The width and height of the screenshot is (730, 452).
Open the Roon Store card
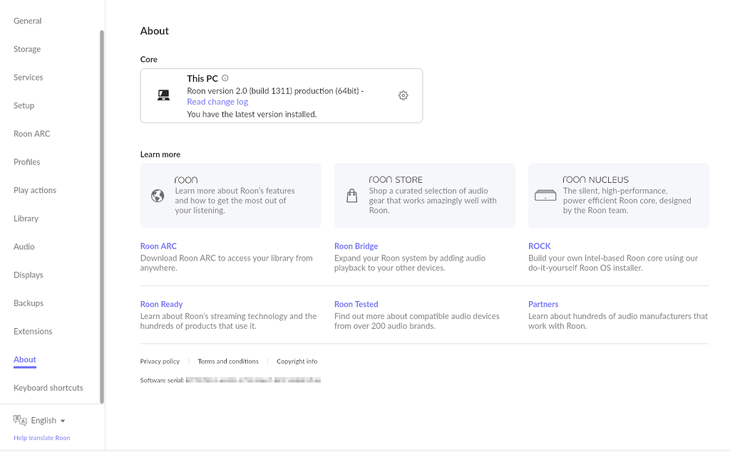[x=425, y=195]
